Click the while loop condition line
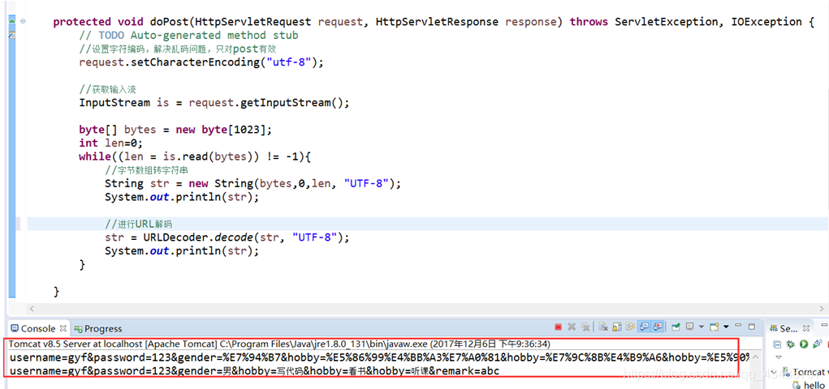This screenshot has width=829, height=389. 195,156
